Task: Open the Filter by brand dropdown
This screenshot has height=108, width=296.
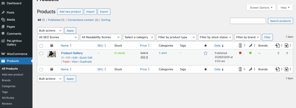Action: pos(247,37)
